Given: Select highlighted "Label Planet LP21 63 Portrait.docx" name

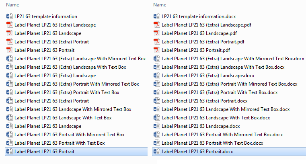Looking at the screenshot, I should pos(197,152).
